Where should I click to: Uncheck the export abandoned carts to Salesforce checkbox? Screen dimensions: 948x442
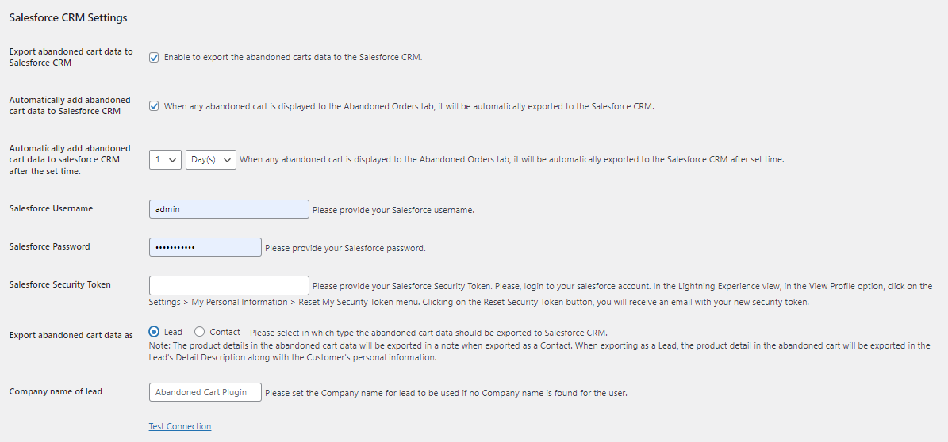click(x=154, y=58)
